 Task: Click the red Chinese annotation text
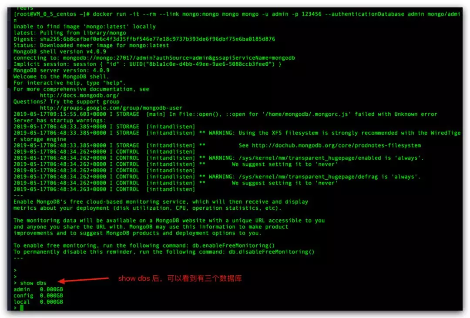coord(180,278)
